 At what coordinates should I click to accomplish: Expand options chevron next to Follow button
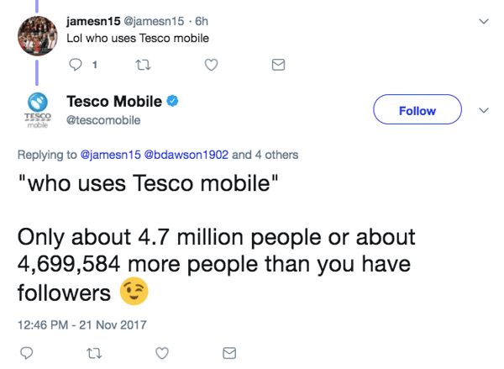[x=484, y=110]
